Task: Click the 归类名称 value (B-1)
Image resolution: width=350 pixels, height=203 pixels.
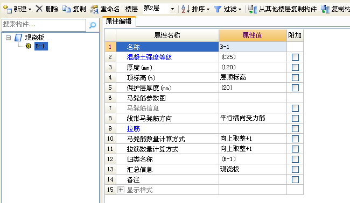Action: [x=253, y=159]
